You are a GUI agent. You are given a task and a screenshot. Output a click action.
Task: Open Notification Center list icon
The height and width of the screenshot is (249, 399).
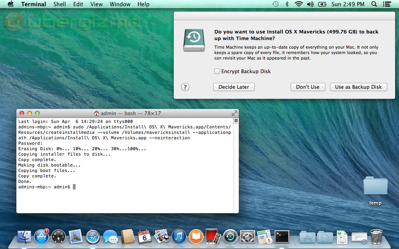pos(387,4)
